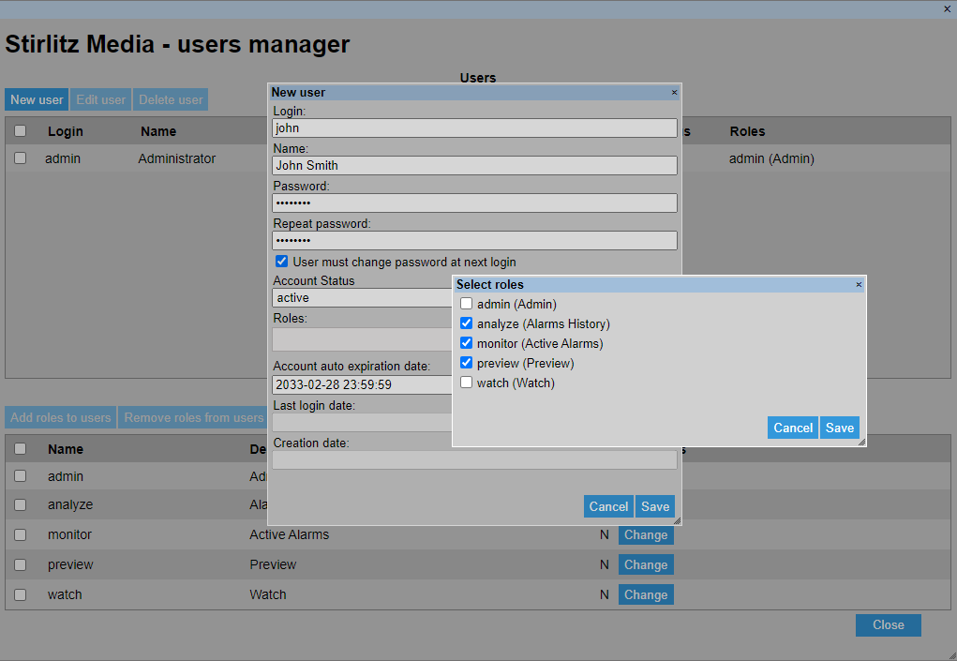The image size is (957, 661).
Task: Close the New user dialog with its X
Action: [x=674, y=92]
